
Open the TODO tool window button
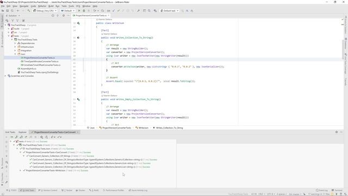click(11, 190)
